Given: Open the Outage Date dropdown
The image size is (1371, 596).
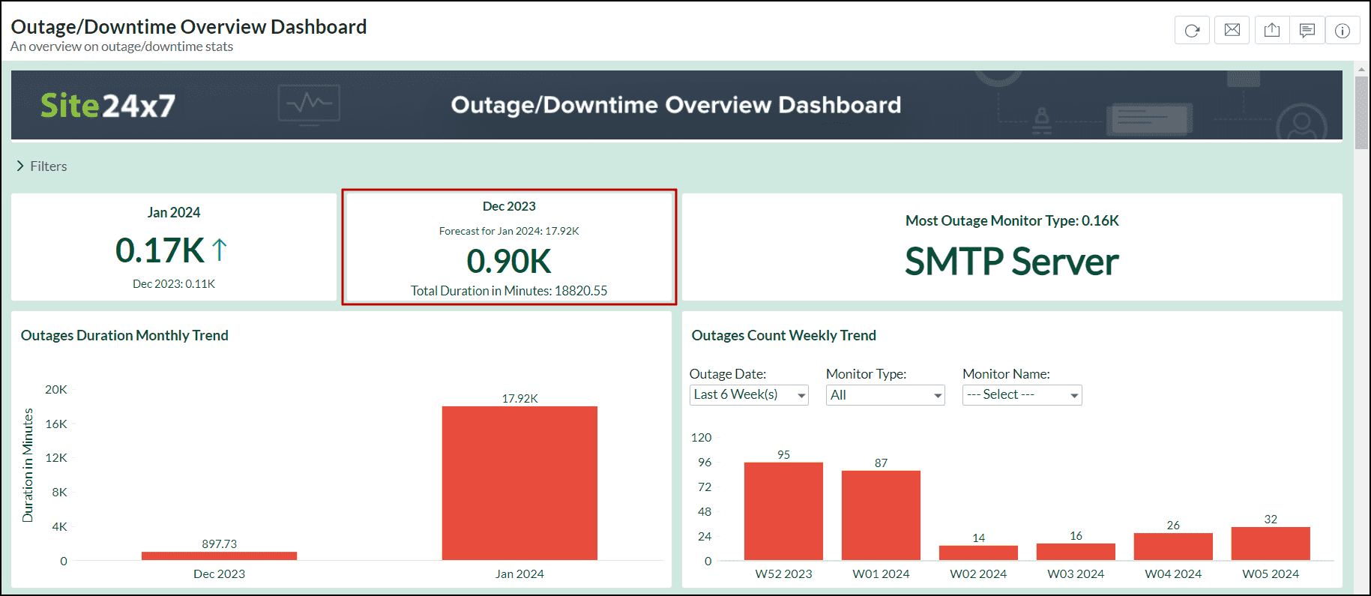Looking at the screenshot, I should click(748, 395).
